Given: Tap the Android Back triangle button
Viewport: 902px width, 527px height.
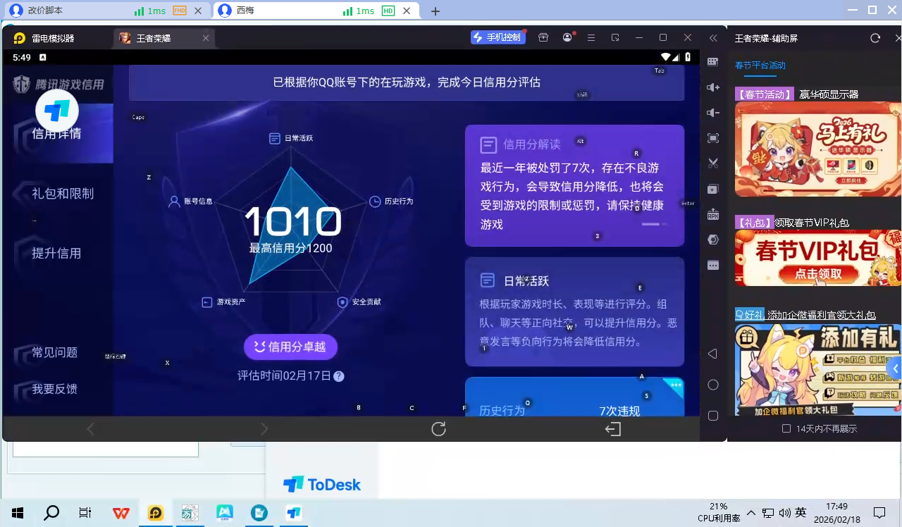Looking at the screenshot, I should pos(712,354).
